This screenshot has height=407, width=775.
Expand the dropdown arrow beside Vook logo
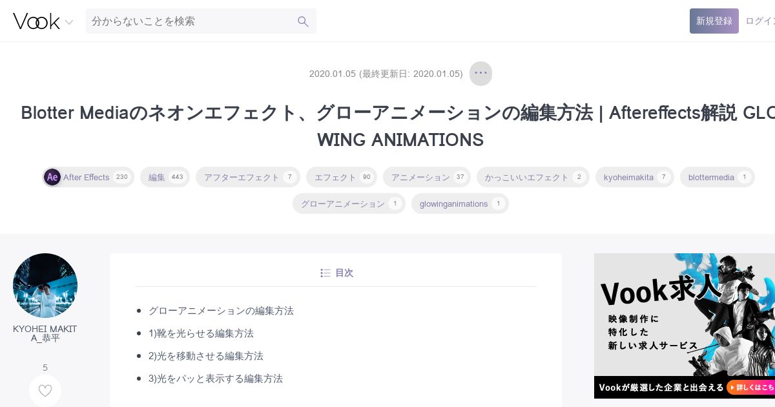[x=69, y=22]
